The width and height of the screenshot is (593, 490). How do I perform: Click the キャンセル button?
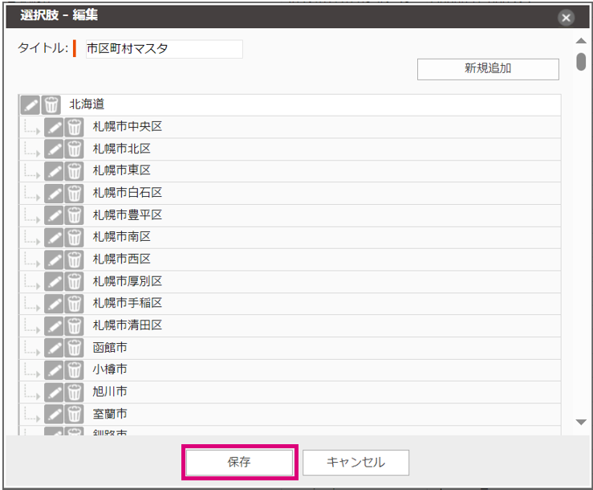355,463
